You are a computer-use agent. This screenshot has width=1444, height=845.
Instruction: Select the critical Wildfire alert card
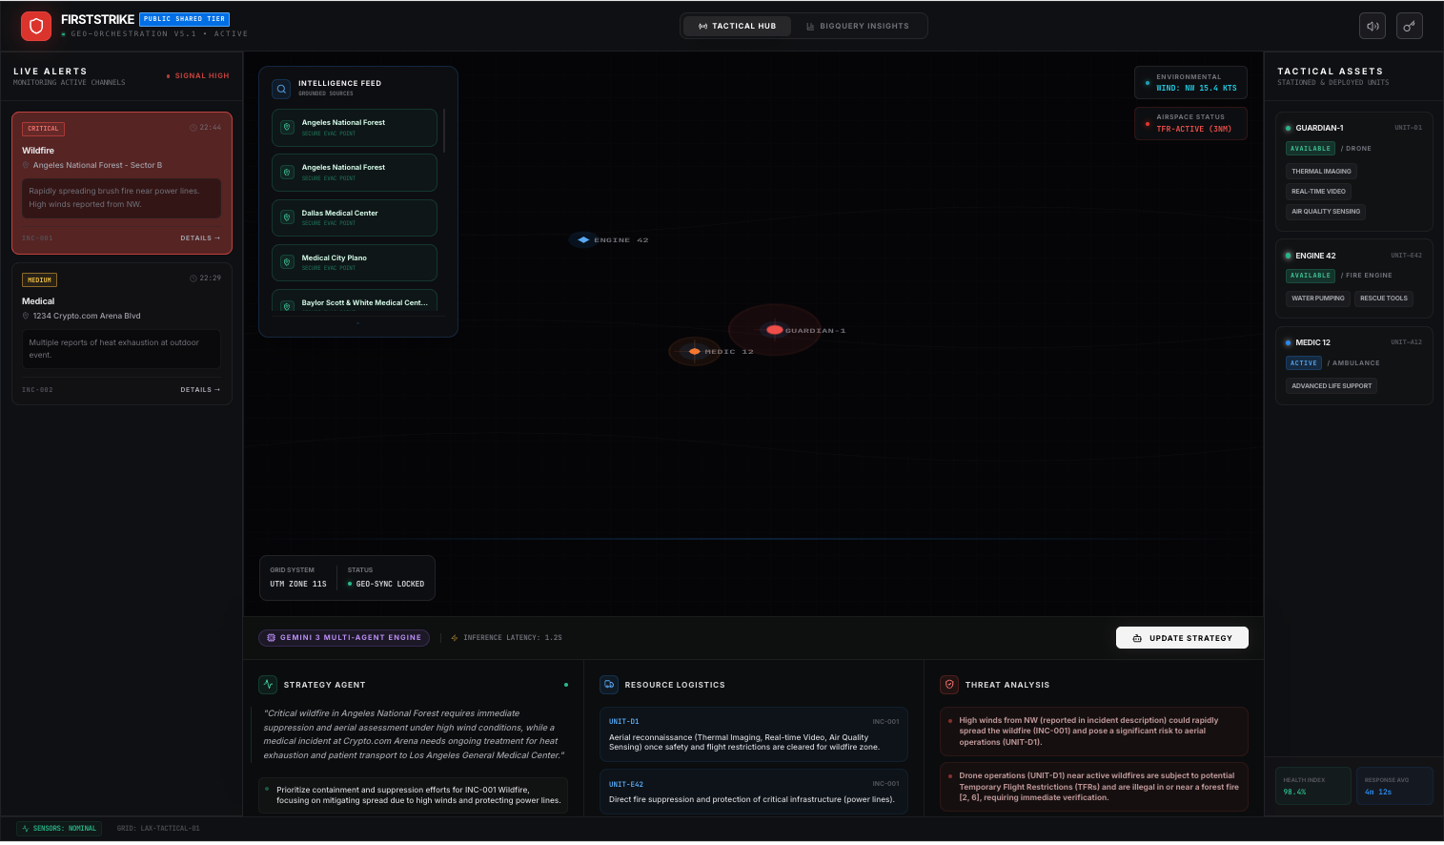(121, 183)
